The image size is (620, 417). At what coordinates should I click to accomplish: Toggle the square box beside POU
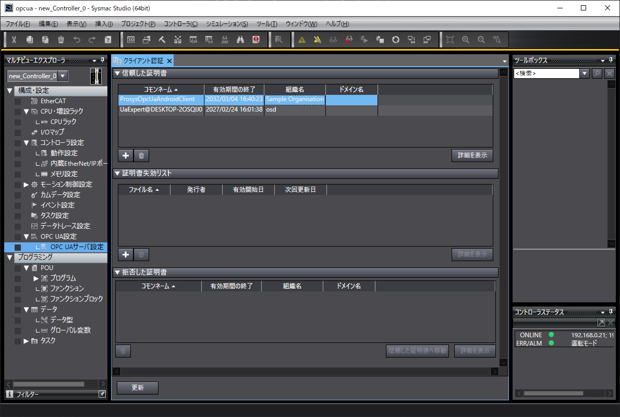point(18,268)
